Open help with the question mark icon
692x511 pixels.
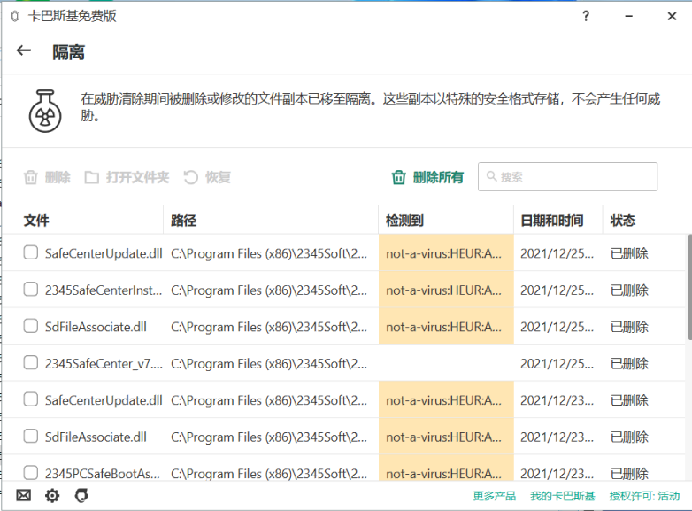(x=586, y=16)
